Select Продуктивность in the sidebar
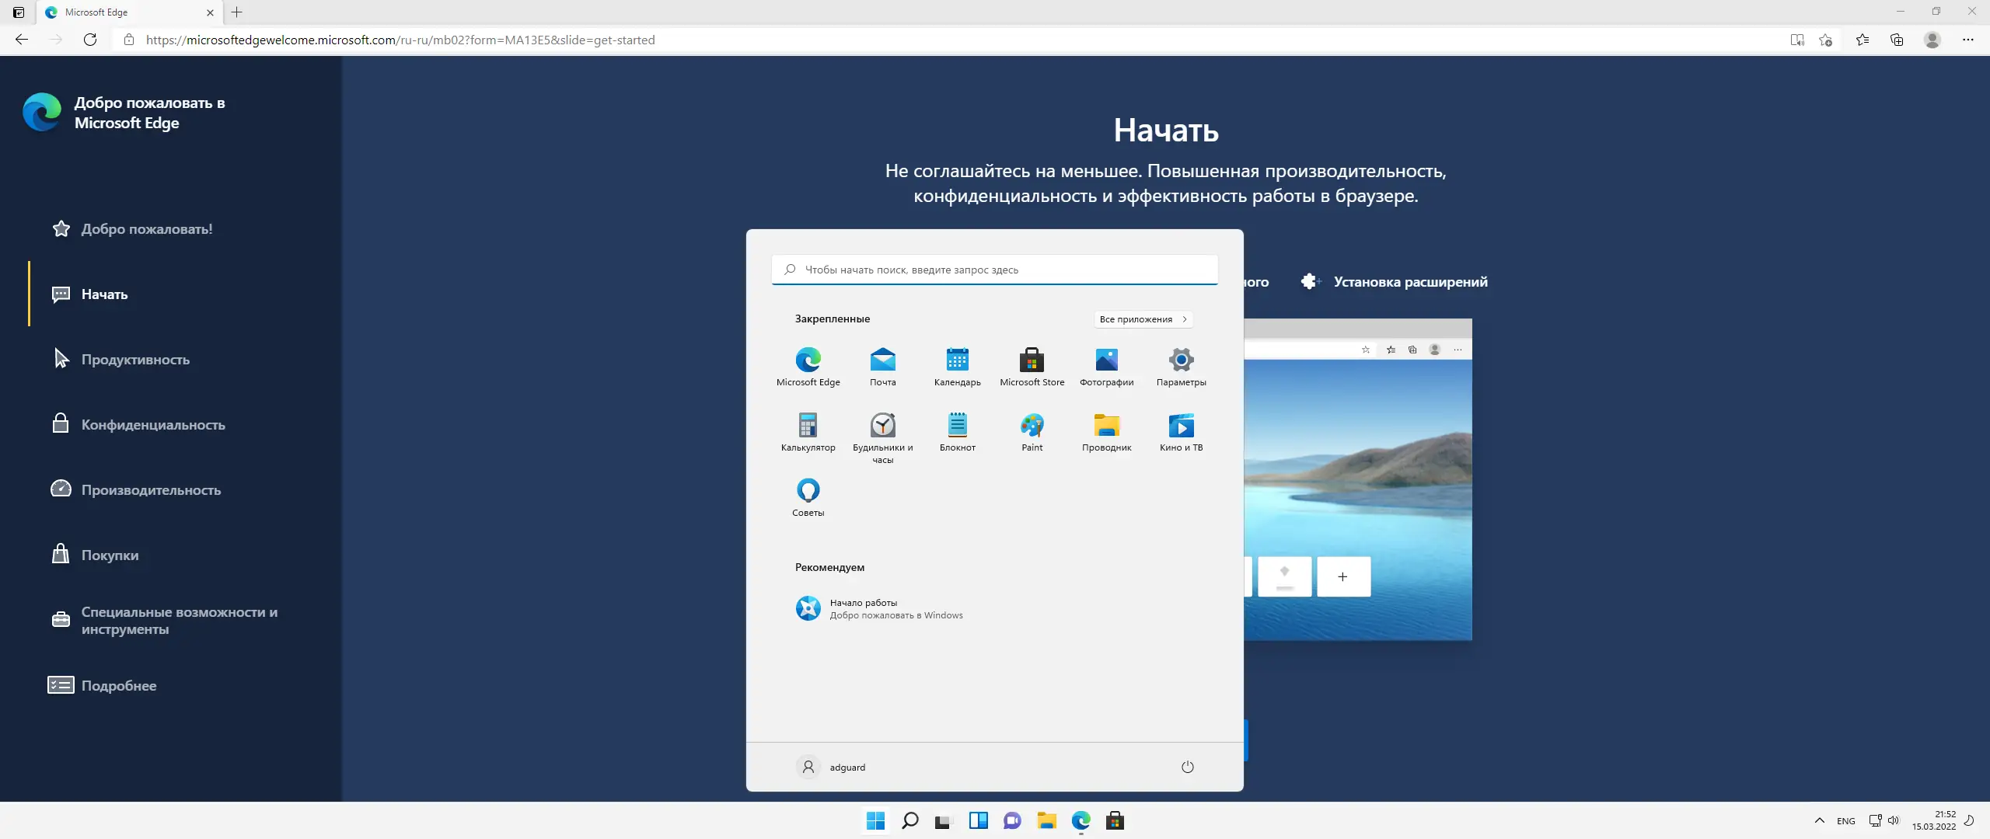 [x=135, y=360]
